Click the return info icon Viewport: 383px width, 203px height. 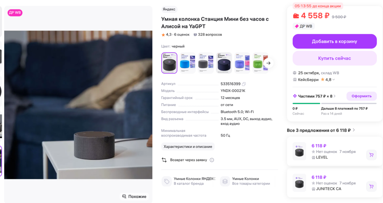(212, 160)
